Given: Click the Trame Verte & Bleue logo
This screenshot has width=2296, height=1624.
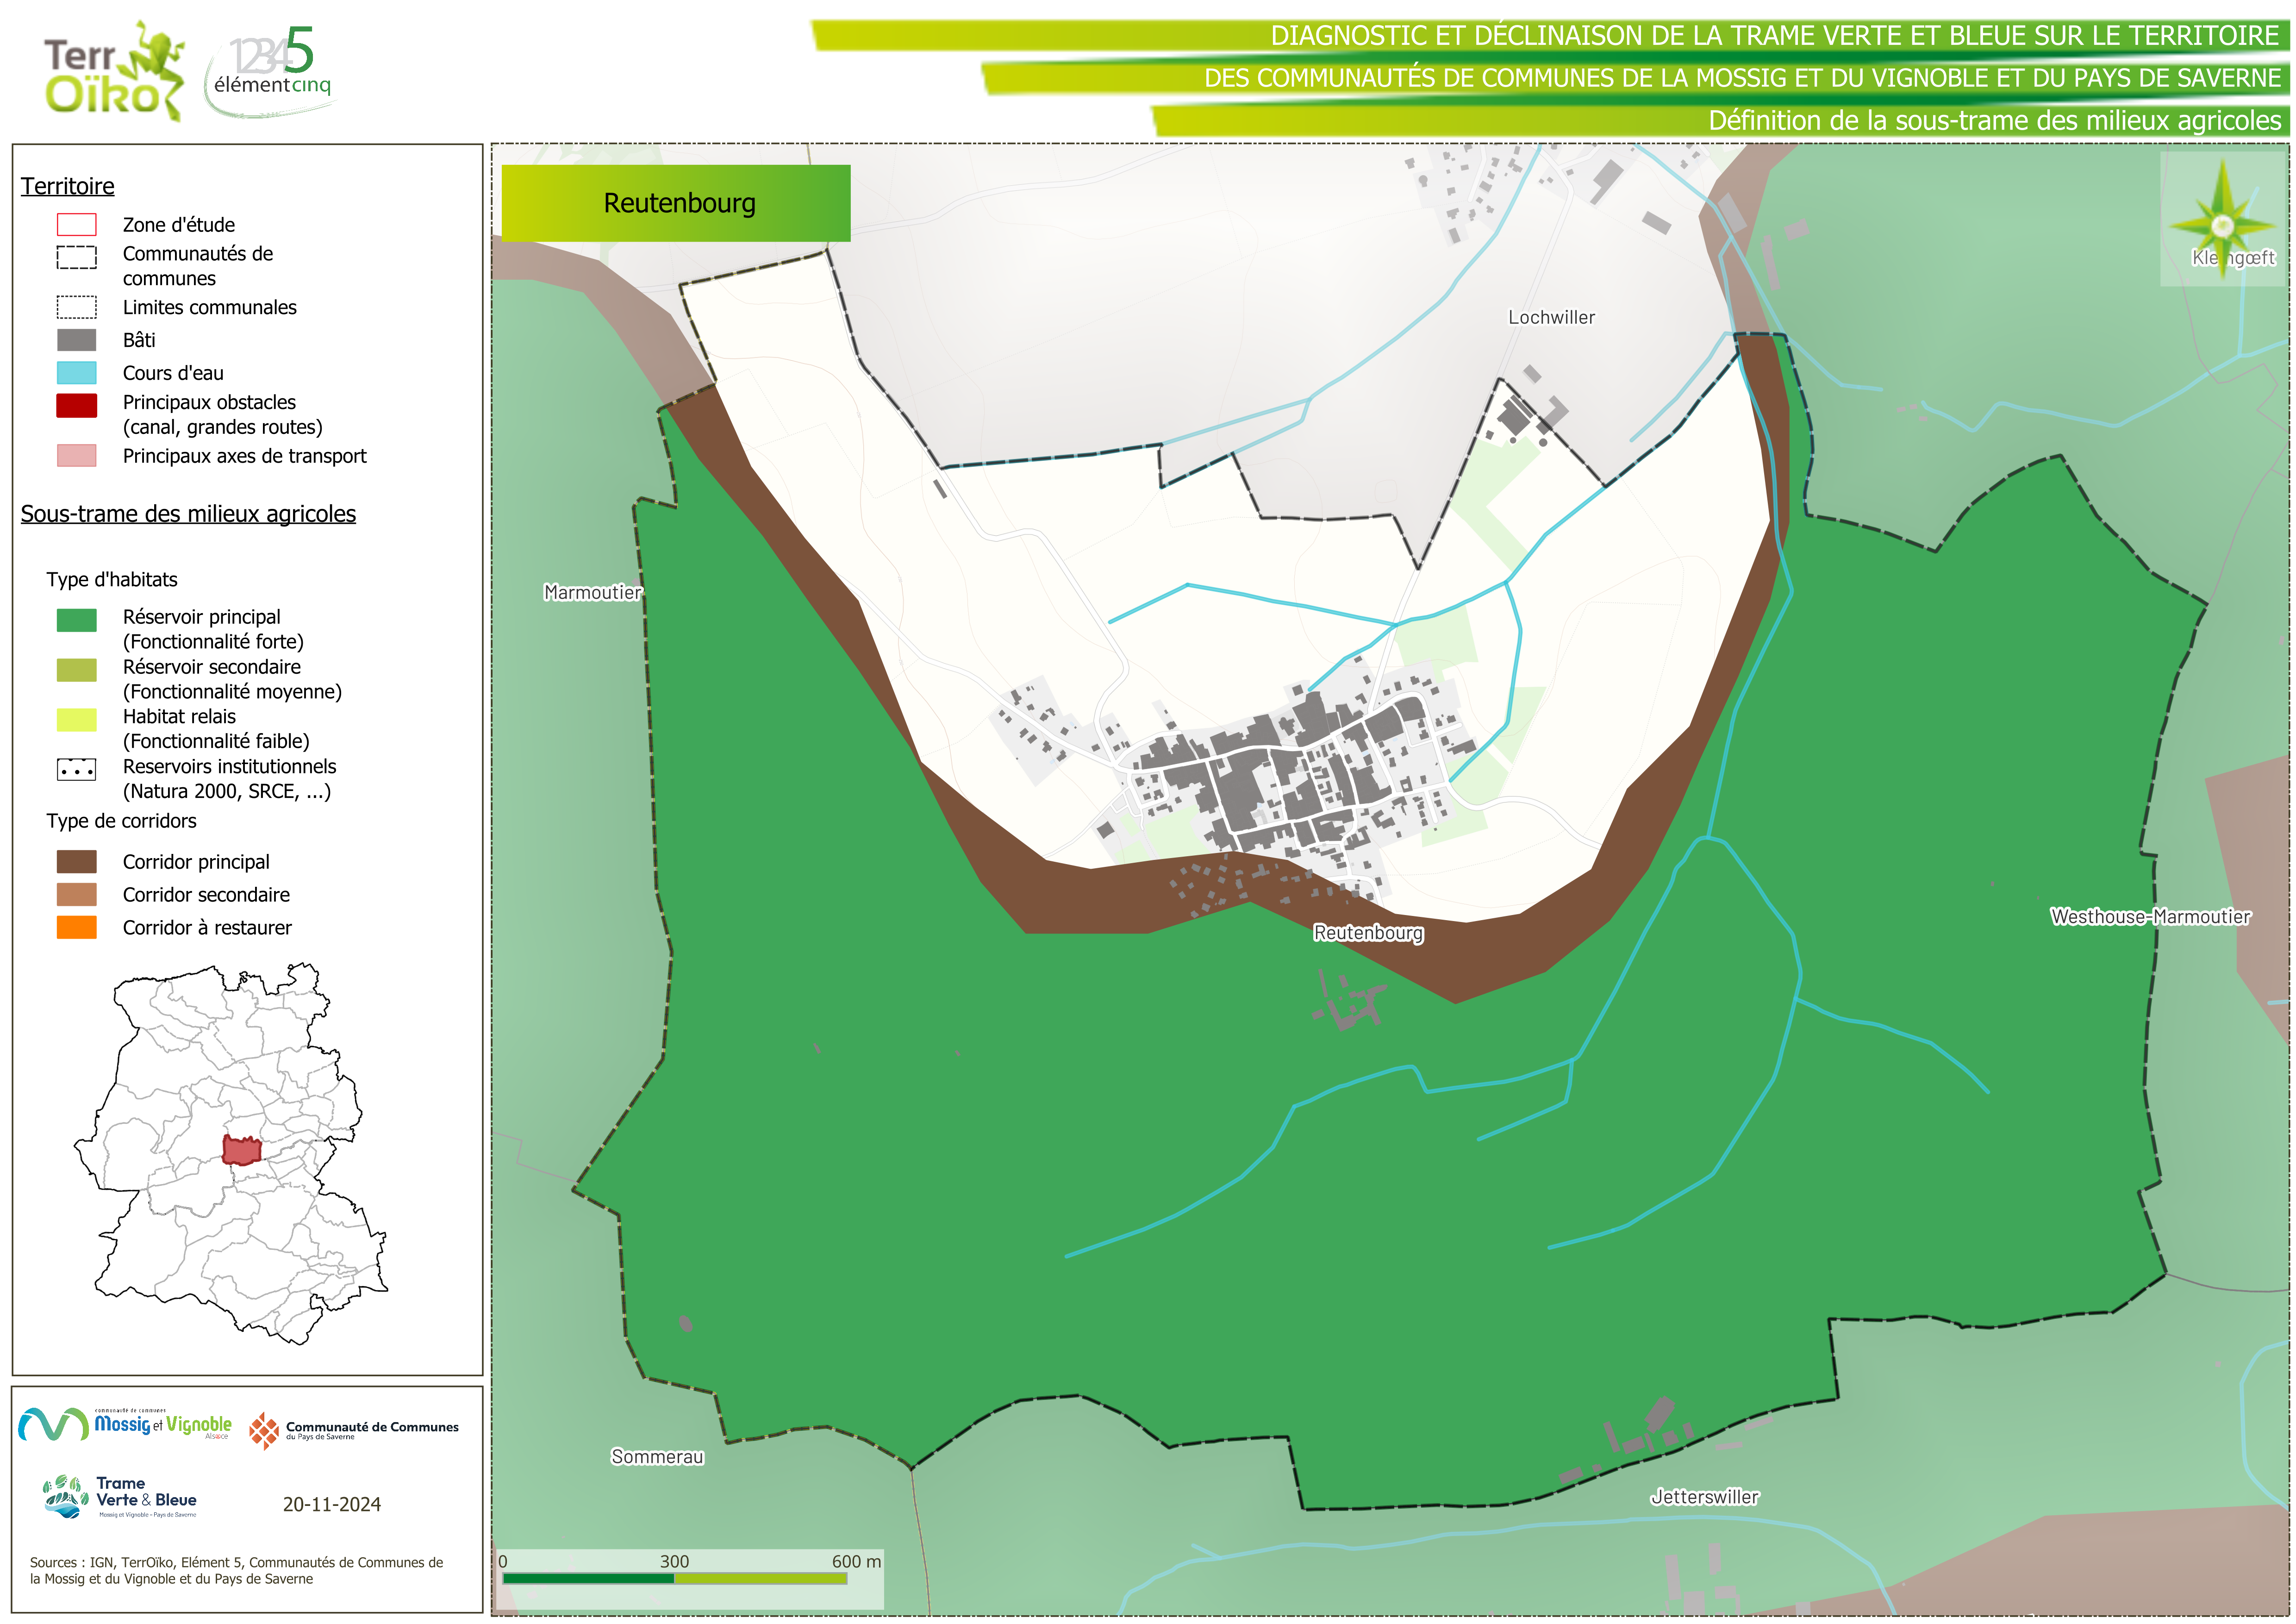Looking at the screenshot, I should point(120,1497).
